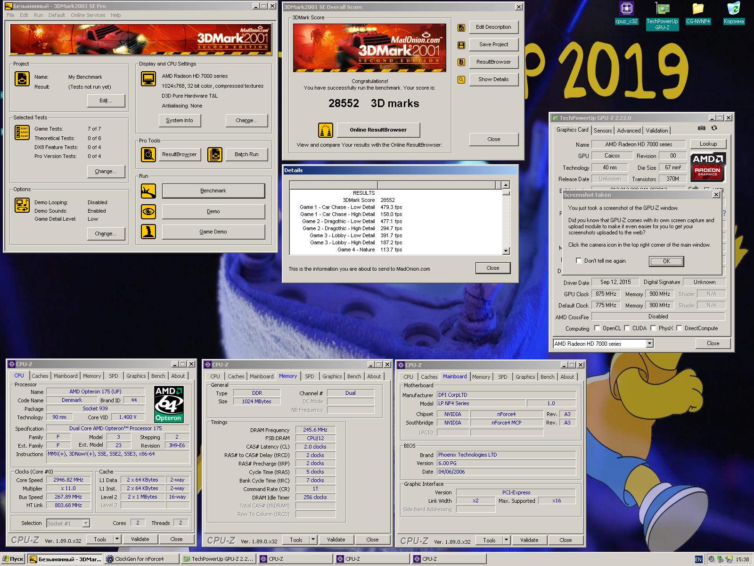Viewport: 754px width, 566px height.
Task: Click the DRAM Frequency value 245.6 MHz
Action: coord(315,430)
